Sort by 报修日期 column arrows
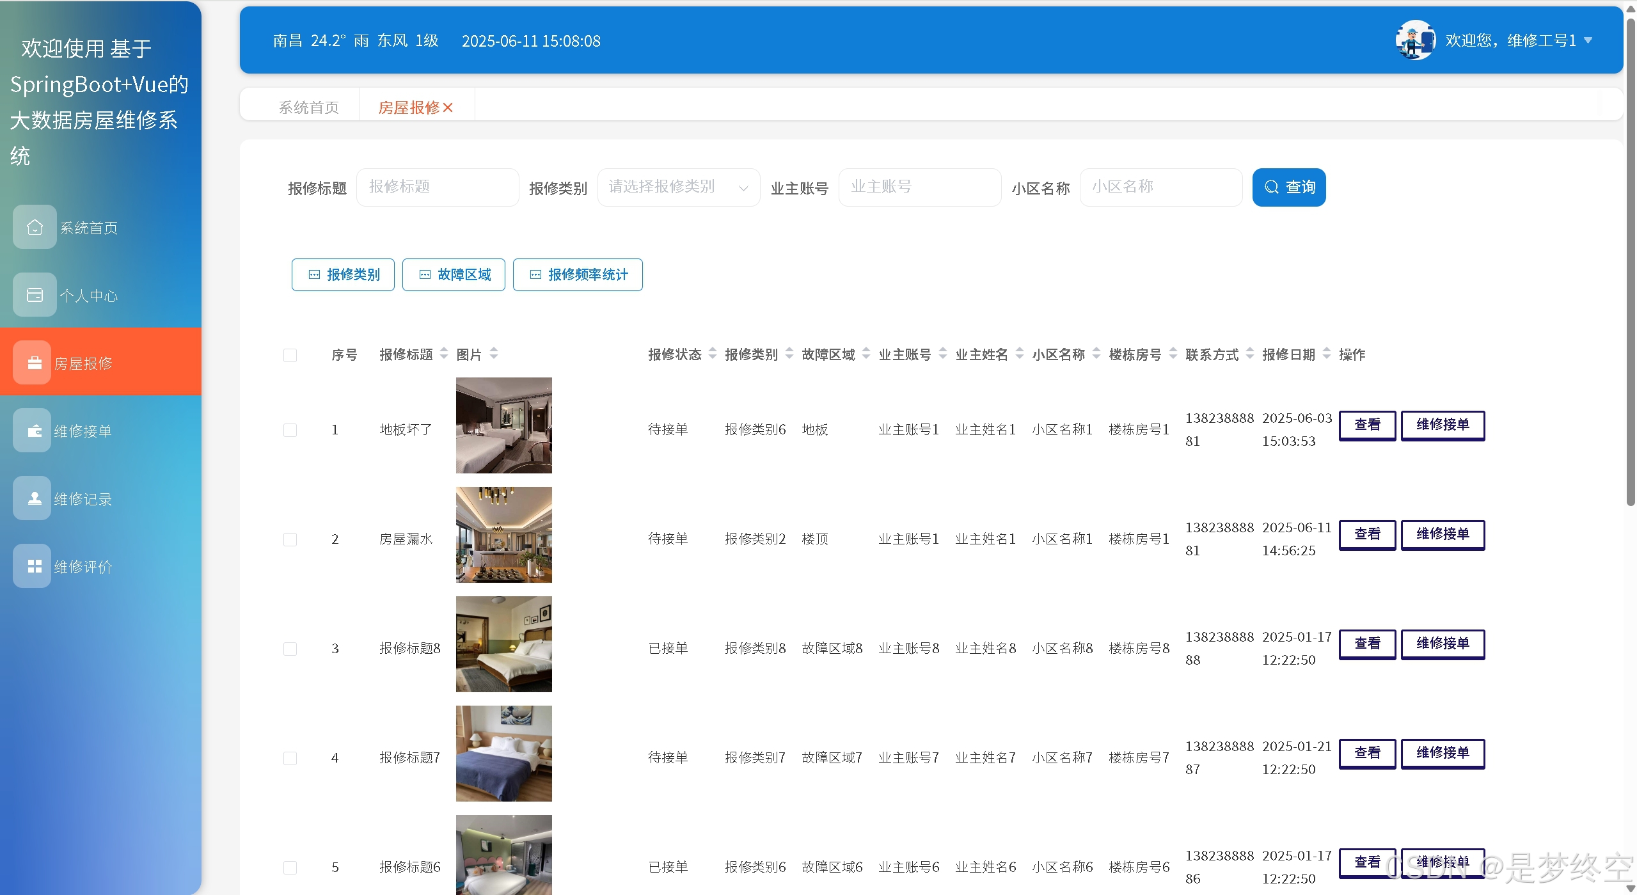The width and height of the screenshot is (1637, 895). coord(1327,354)
